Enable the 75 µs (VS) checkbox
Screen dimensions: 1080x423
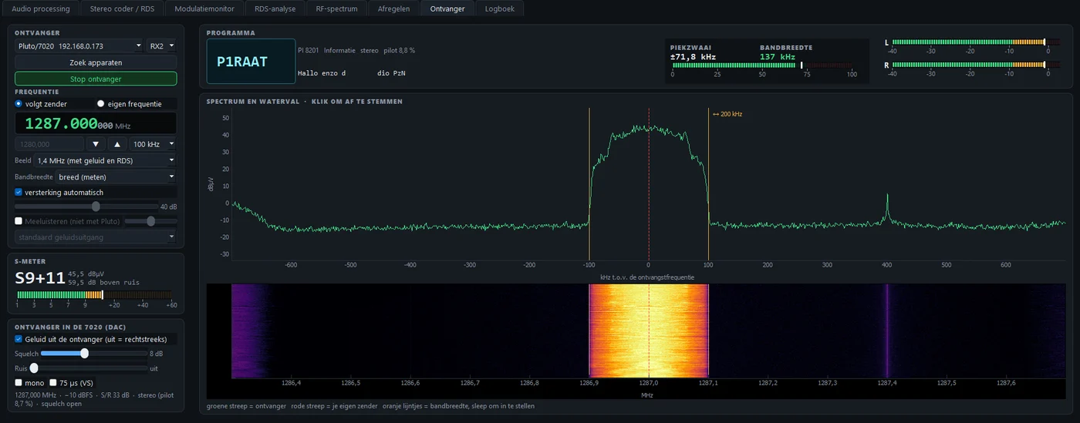point(53,382)
